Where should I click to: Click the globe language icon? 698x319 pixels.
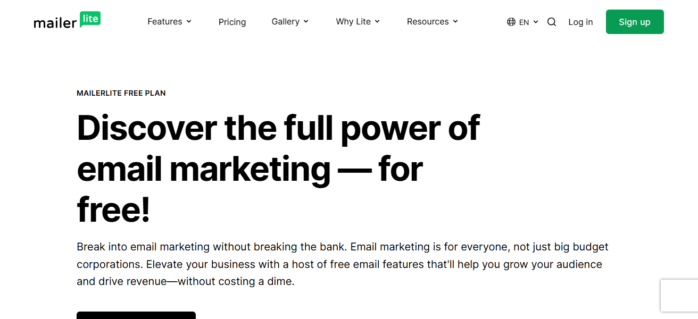(x=510, y=22)
